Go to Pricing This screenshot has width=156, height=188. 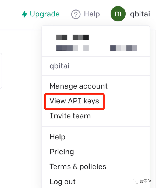tap(62, 152)
